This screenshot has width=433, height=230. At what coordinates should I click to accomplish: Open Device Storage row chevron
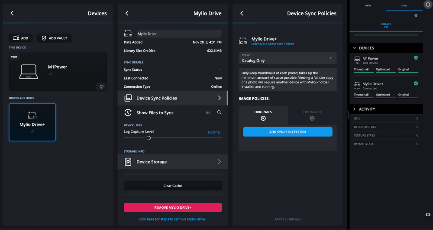coord(219,162)
